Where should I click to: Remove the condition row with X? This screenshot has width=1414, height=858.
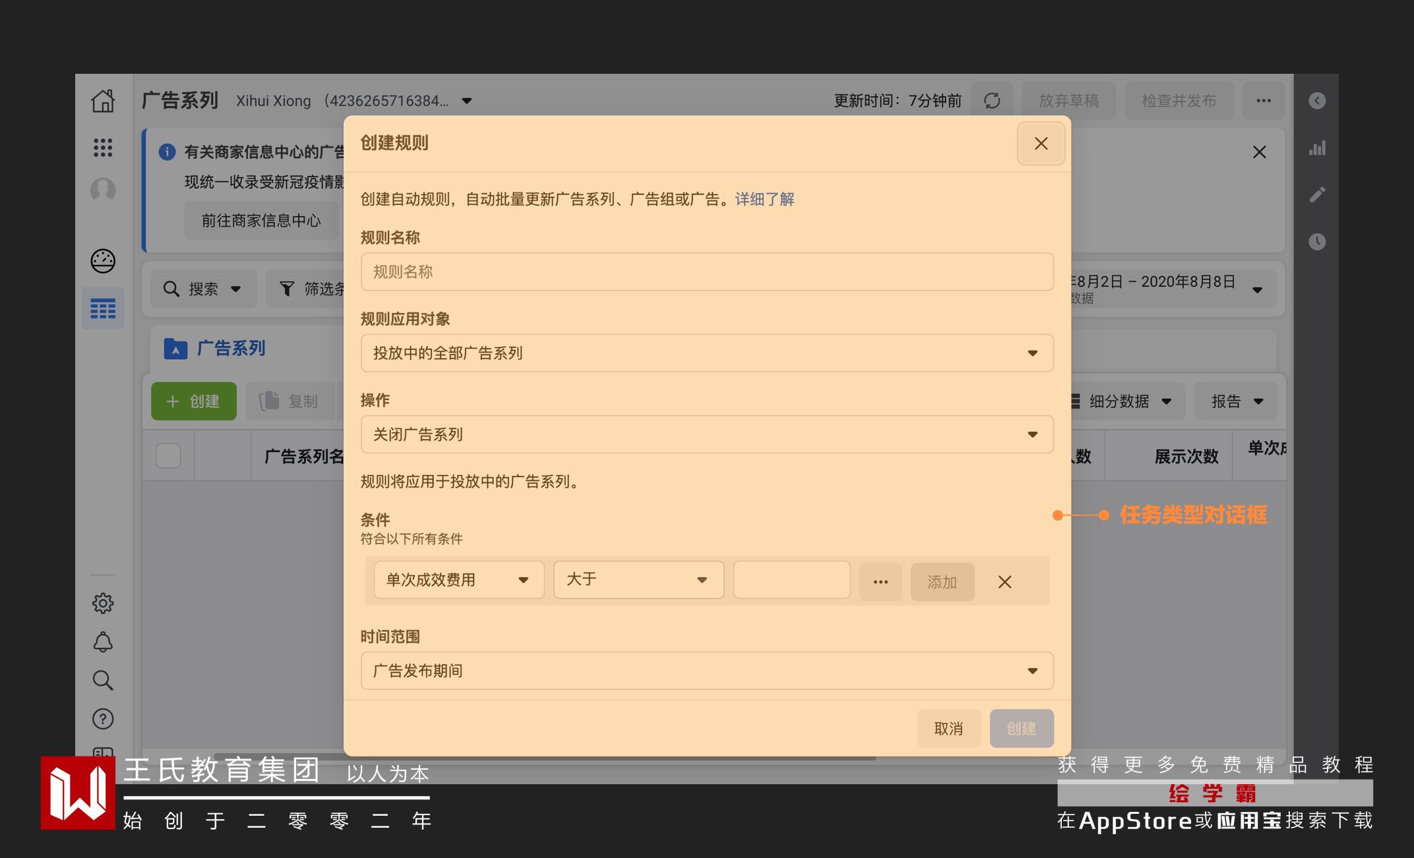point(1004,582)
